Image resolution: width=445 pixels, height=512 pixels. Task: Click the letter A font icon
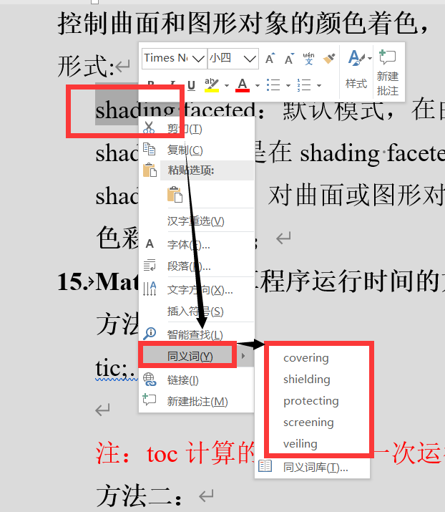[150, 243]
